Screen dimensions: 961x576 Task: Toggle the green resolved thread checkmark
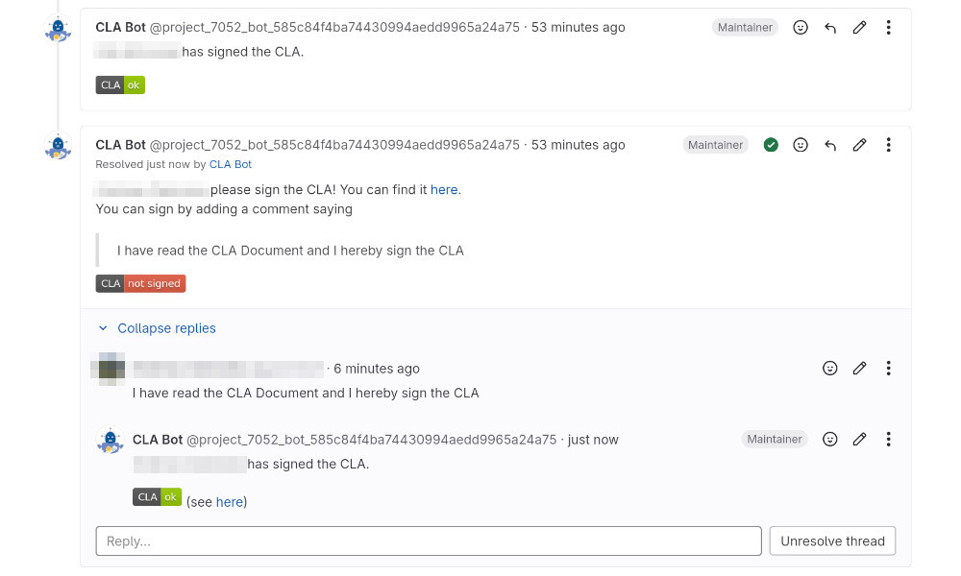click(771, 145)
